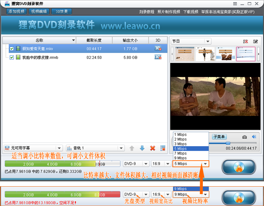Mute audio with the speaker icon
The image size is (264, 206).
[x=254, y=136]
